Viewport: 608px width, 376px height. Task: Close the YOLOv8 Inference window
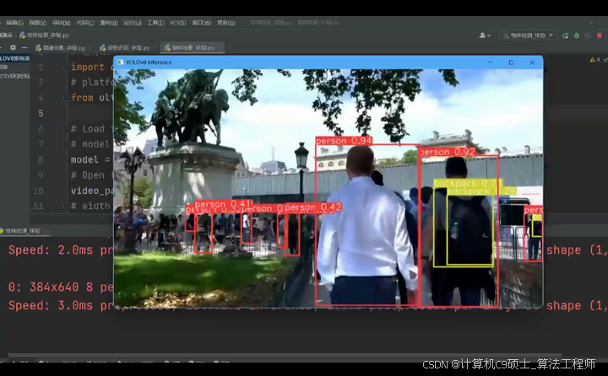pyautogui.click(x=532, y=62)
